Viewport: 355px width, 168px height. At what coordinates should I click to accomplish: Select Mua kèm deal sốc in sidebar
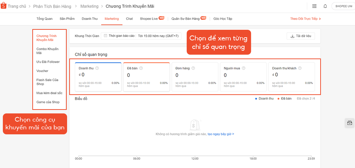49,93
